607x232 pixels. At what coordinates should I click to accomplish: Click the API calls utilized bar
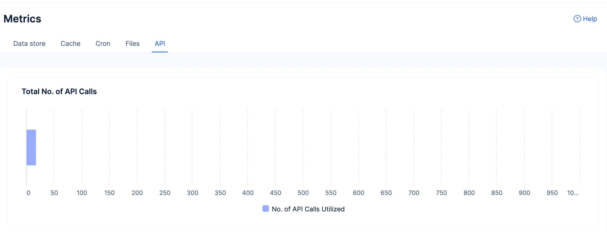point(31,147)
